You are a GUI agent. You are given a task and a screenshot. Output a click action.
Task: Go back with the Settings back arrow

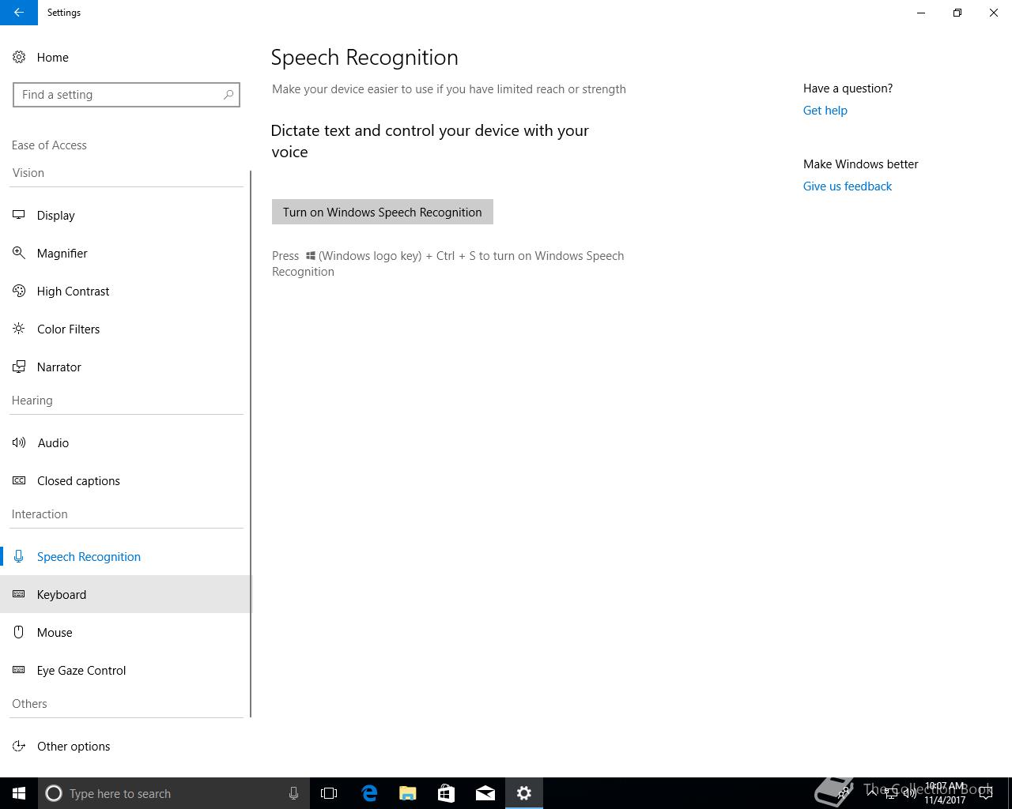tap(19, 13)
